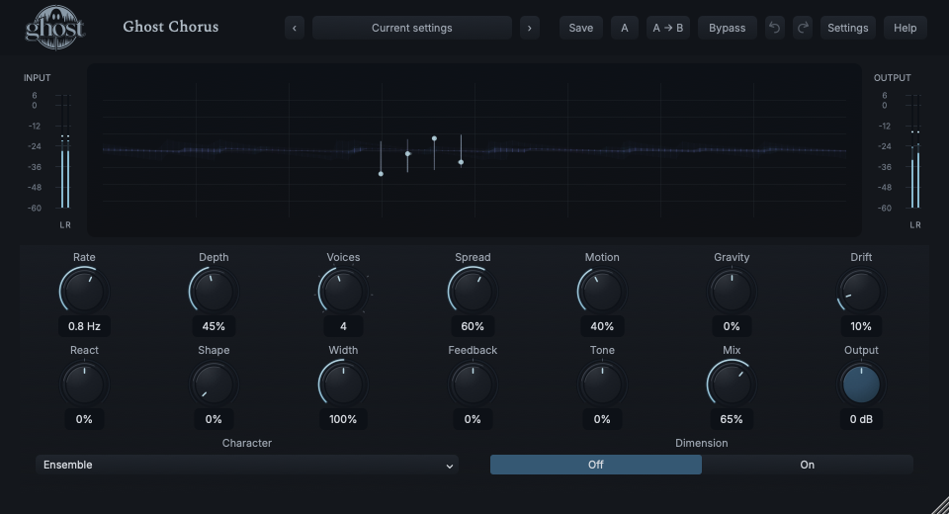Select the A state button
This screenshot has height=514, width=949.
click(x=625, y=28)
